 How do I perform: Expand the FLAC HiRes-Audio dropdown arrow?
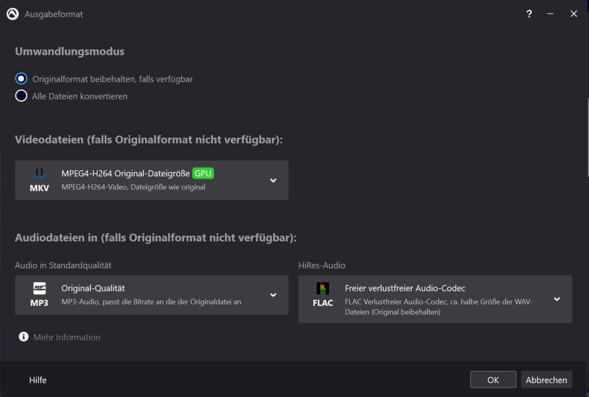tap(557, 299)
